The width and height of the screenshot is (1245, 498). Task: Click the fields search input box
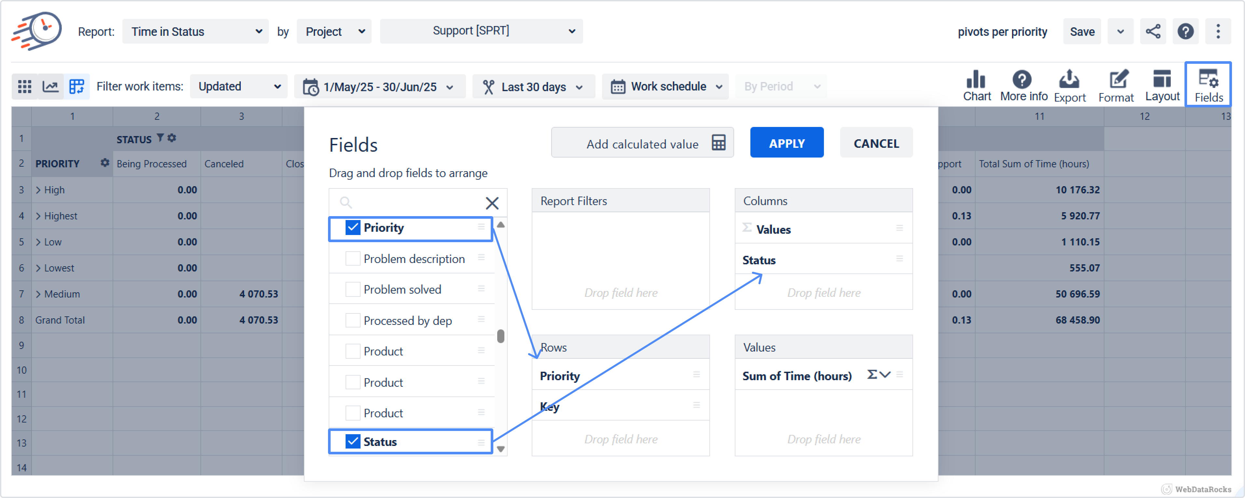click(416, 202)
